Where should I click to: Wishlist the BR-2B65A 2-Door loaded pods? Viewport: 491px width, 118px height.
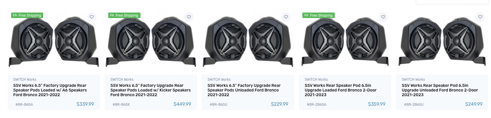383,17
